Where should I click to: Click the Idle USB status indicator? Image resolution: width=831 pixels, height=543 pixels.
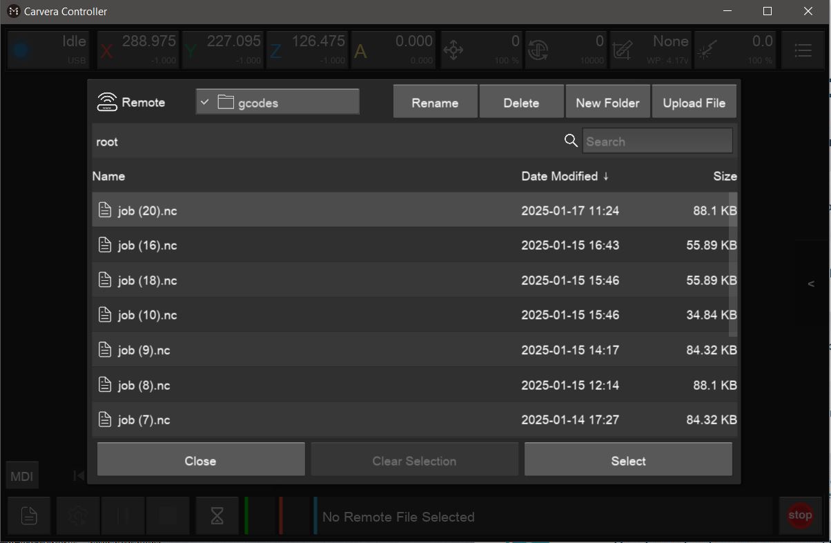pyautogui.click(x=50, y=50)
